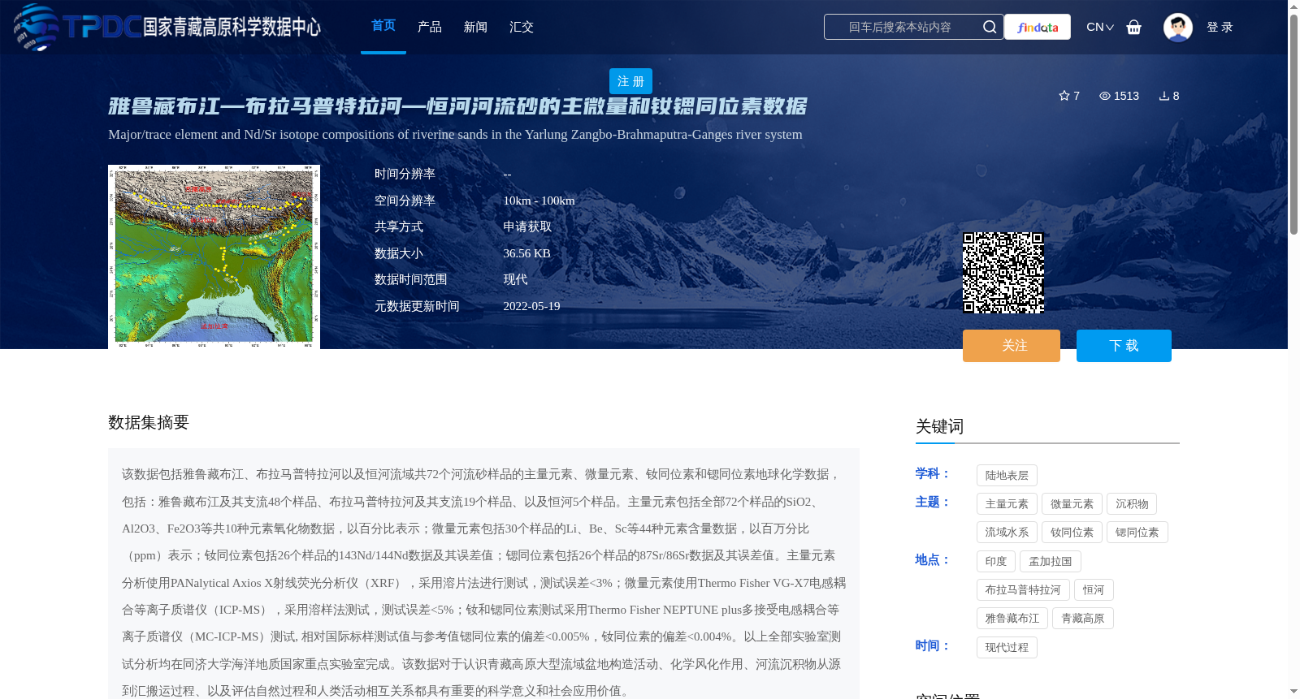Click the 主题 category label

coord(933,503)
